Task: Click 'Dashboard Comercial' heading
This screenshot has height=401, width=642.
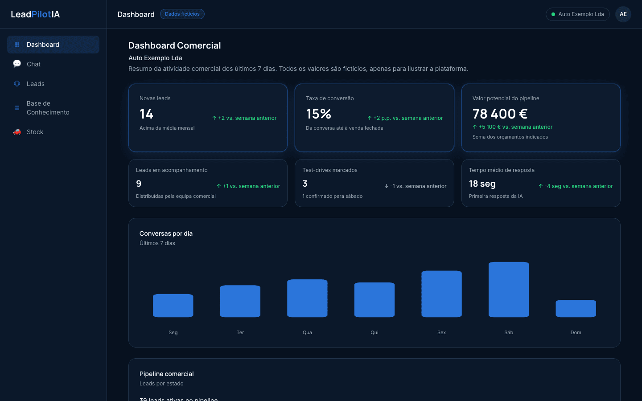Action: point(174,45)
